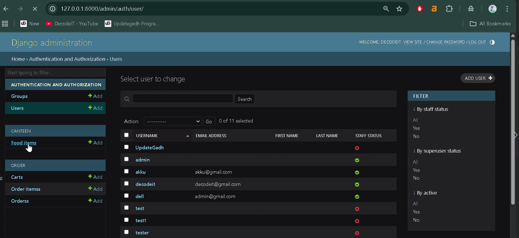519x238 pixels.
Task: Collapse the By superuser status filter
Action: pyautogui.click(x=437, y=151)
